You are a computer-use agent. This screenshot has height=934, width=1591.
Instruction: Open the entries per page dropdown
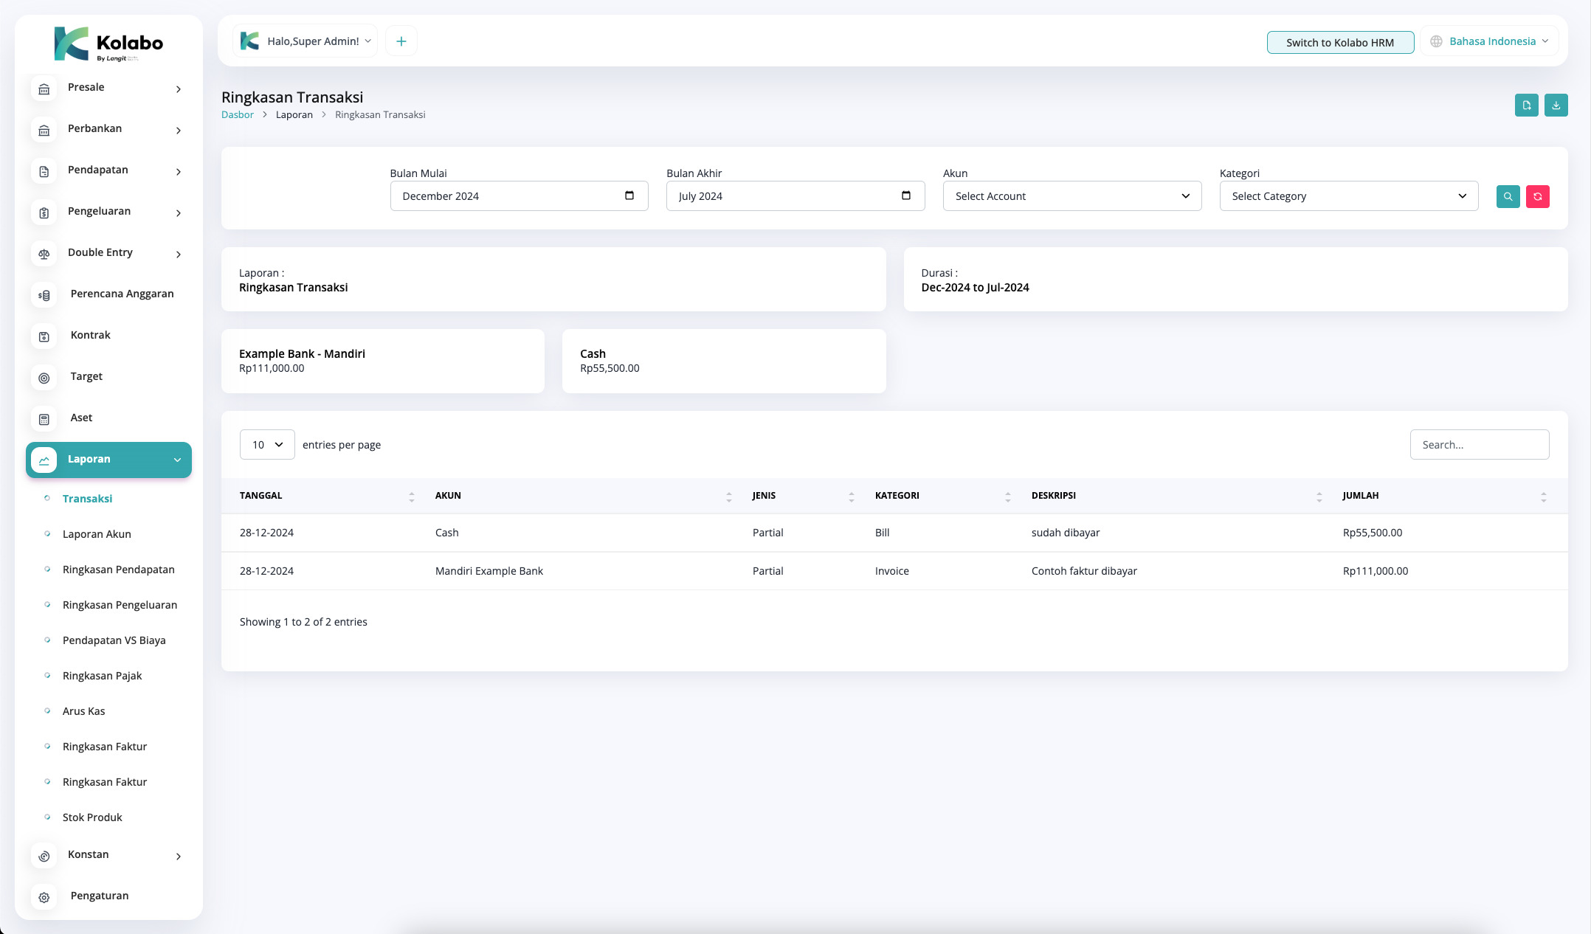pyautogui.click(x=267, y=445)
